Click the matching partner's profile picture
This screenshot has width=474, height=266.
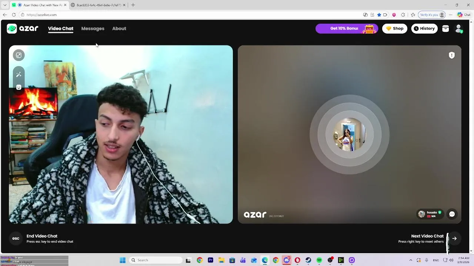point(349,134)
